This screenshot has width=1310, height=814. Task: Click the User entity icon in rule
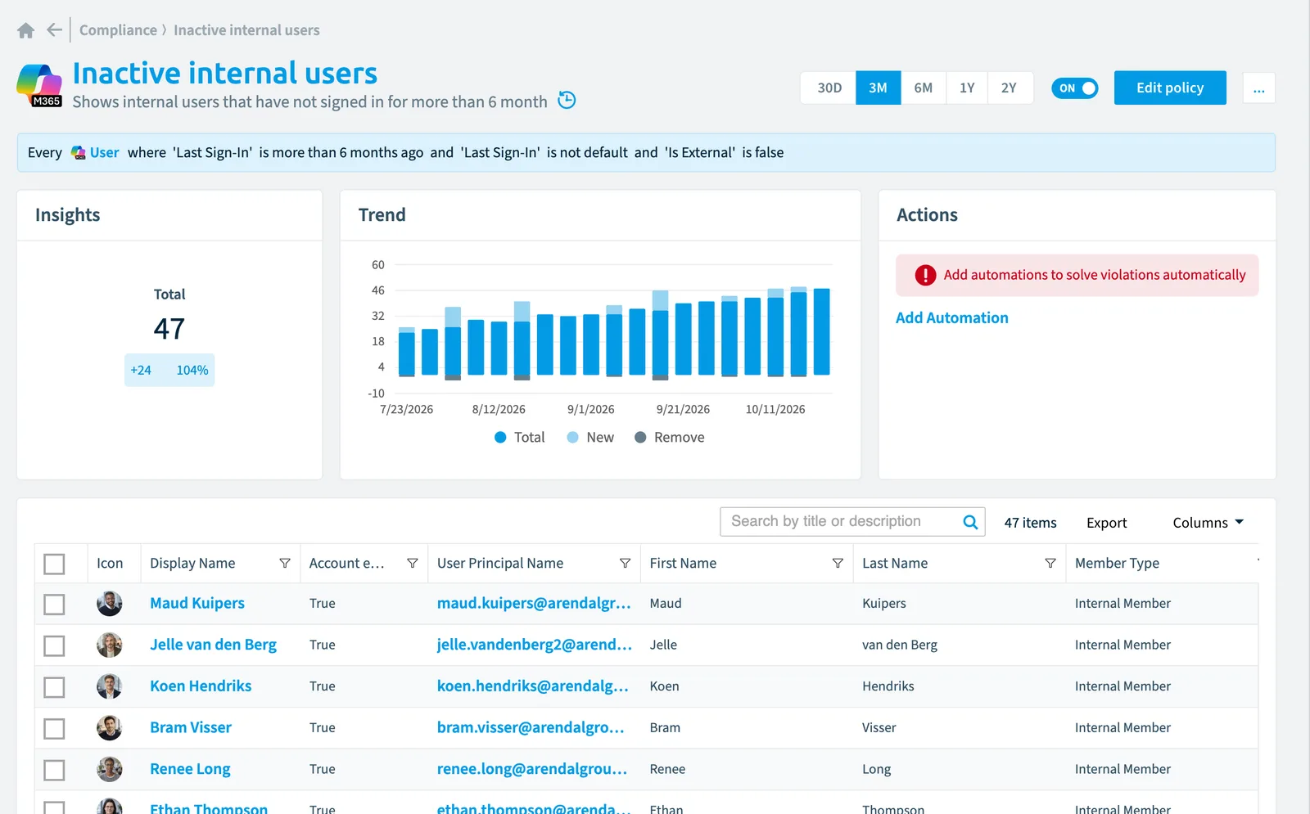[x=79, y=153]
